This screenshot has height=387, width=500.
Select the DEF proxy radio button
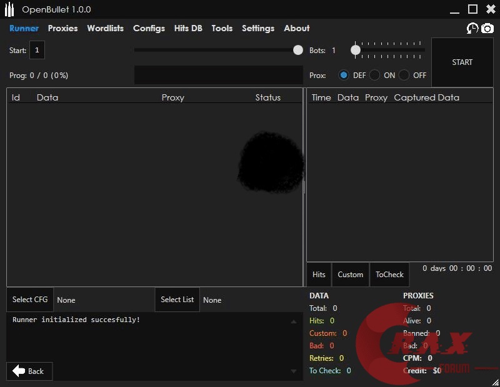(x=343, y=75)
